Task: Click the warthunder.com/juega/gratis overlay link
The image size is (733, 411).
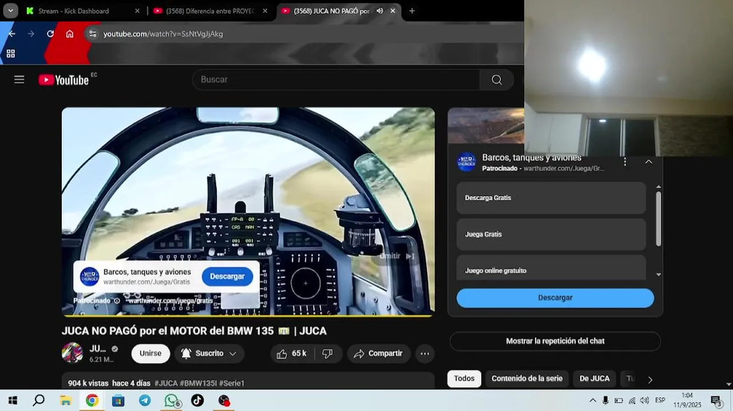Action: 170,301
